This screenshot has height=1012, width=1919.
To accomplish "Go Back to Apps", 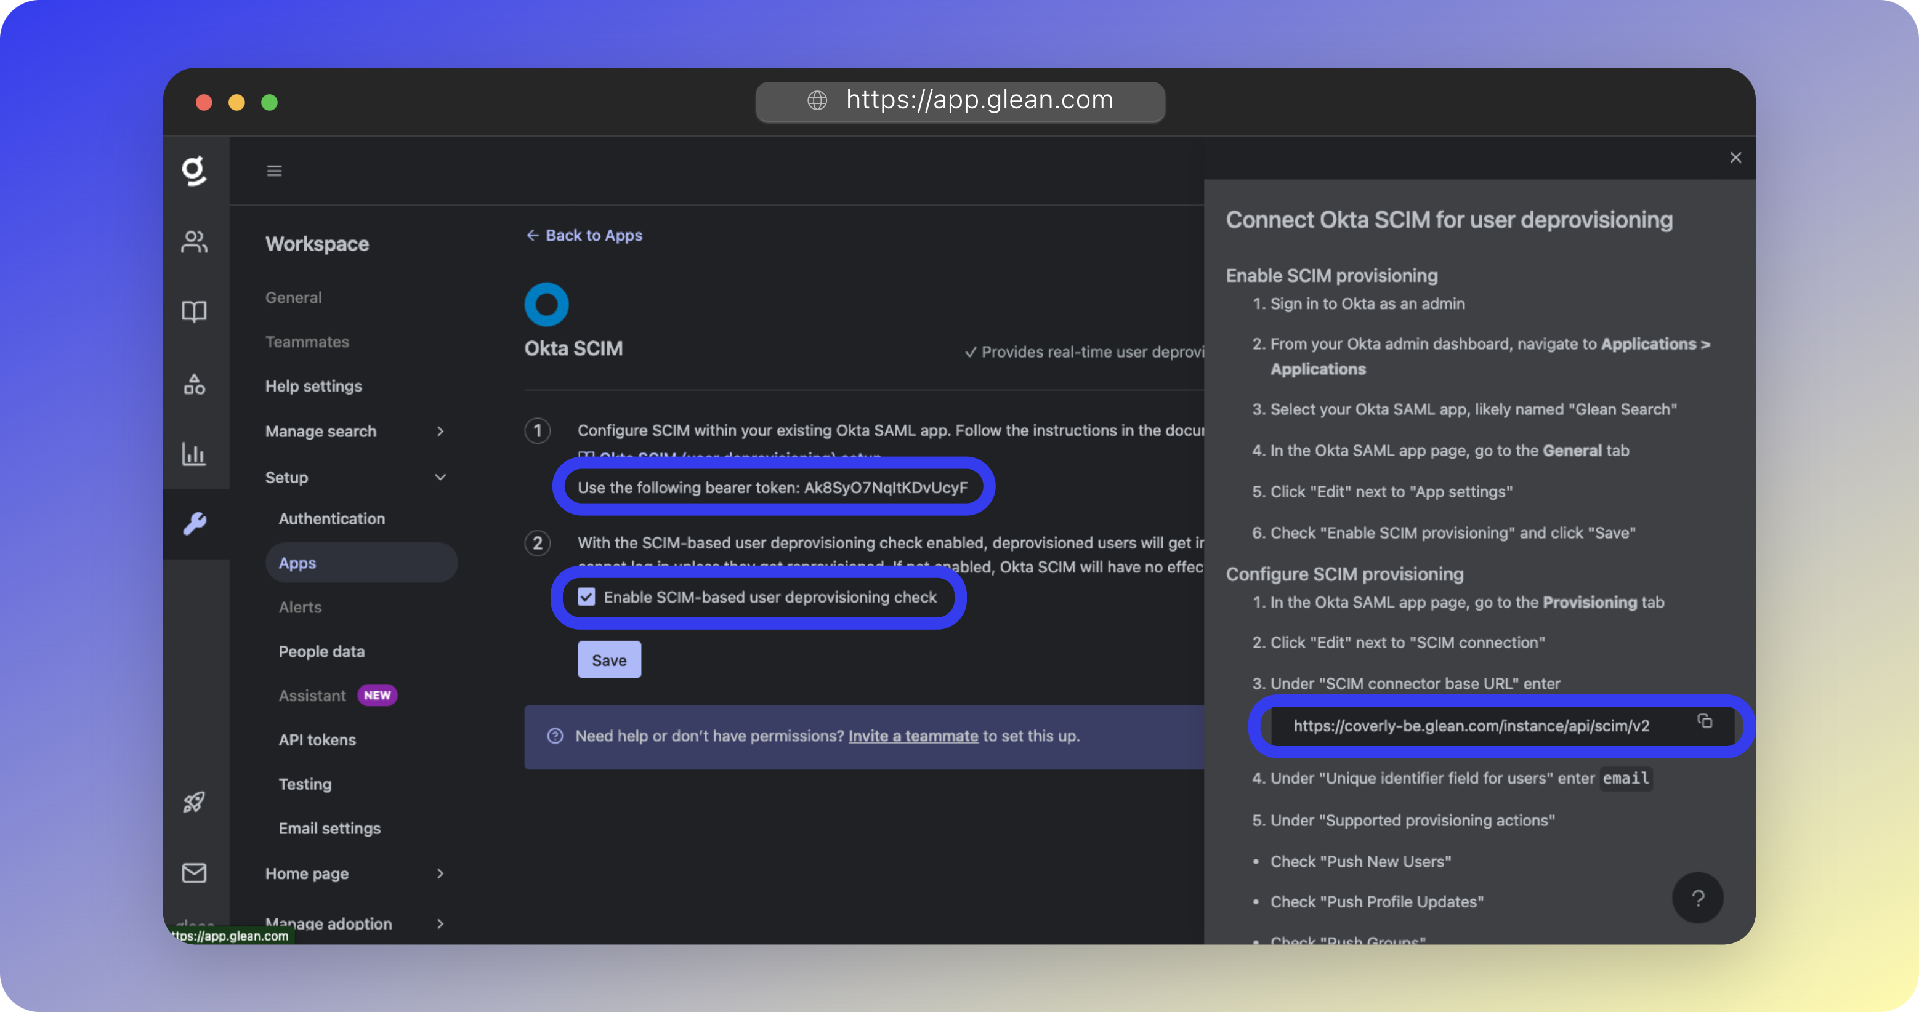I will coord(585,235).
